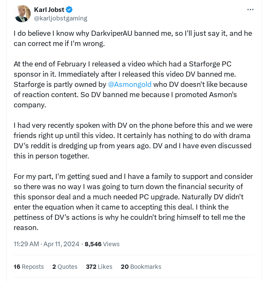This screenshot has width=266, height=282.
Task: Open the tweet's three-dot More options menu
Action: pyautogui.click(x=251, y=9)
